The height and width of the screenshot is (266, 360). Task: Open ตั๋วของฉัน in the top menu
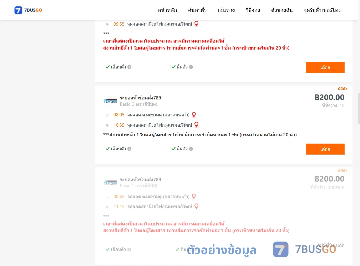[x=282, y=10]
